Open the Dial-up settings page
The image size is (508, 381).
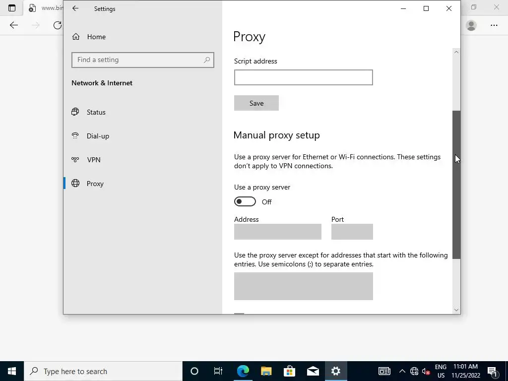pos(98,136)
